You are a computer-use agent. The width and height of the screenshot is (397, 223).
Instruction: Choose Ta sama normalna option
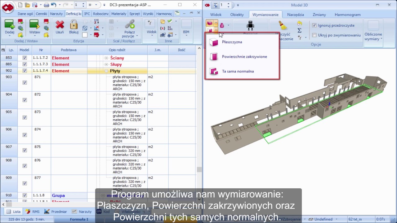(x=242, y=71)
